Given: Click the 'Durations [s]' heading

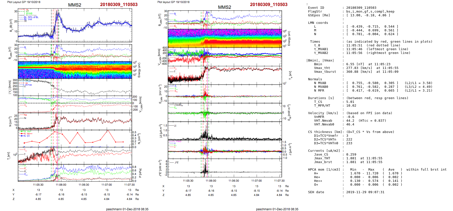Looking at the screenshot, I should point(321,98).
